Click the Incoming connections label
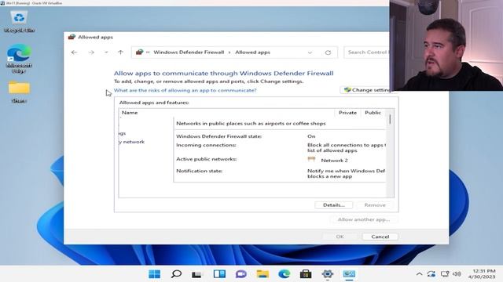 coord(206,145)
